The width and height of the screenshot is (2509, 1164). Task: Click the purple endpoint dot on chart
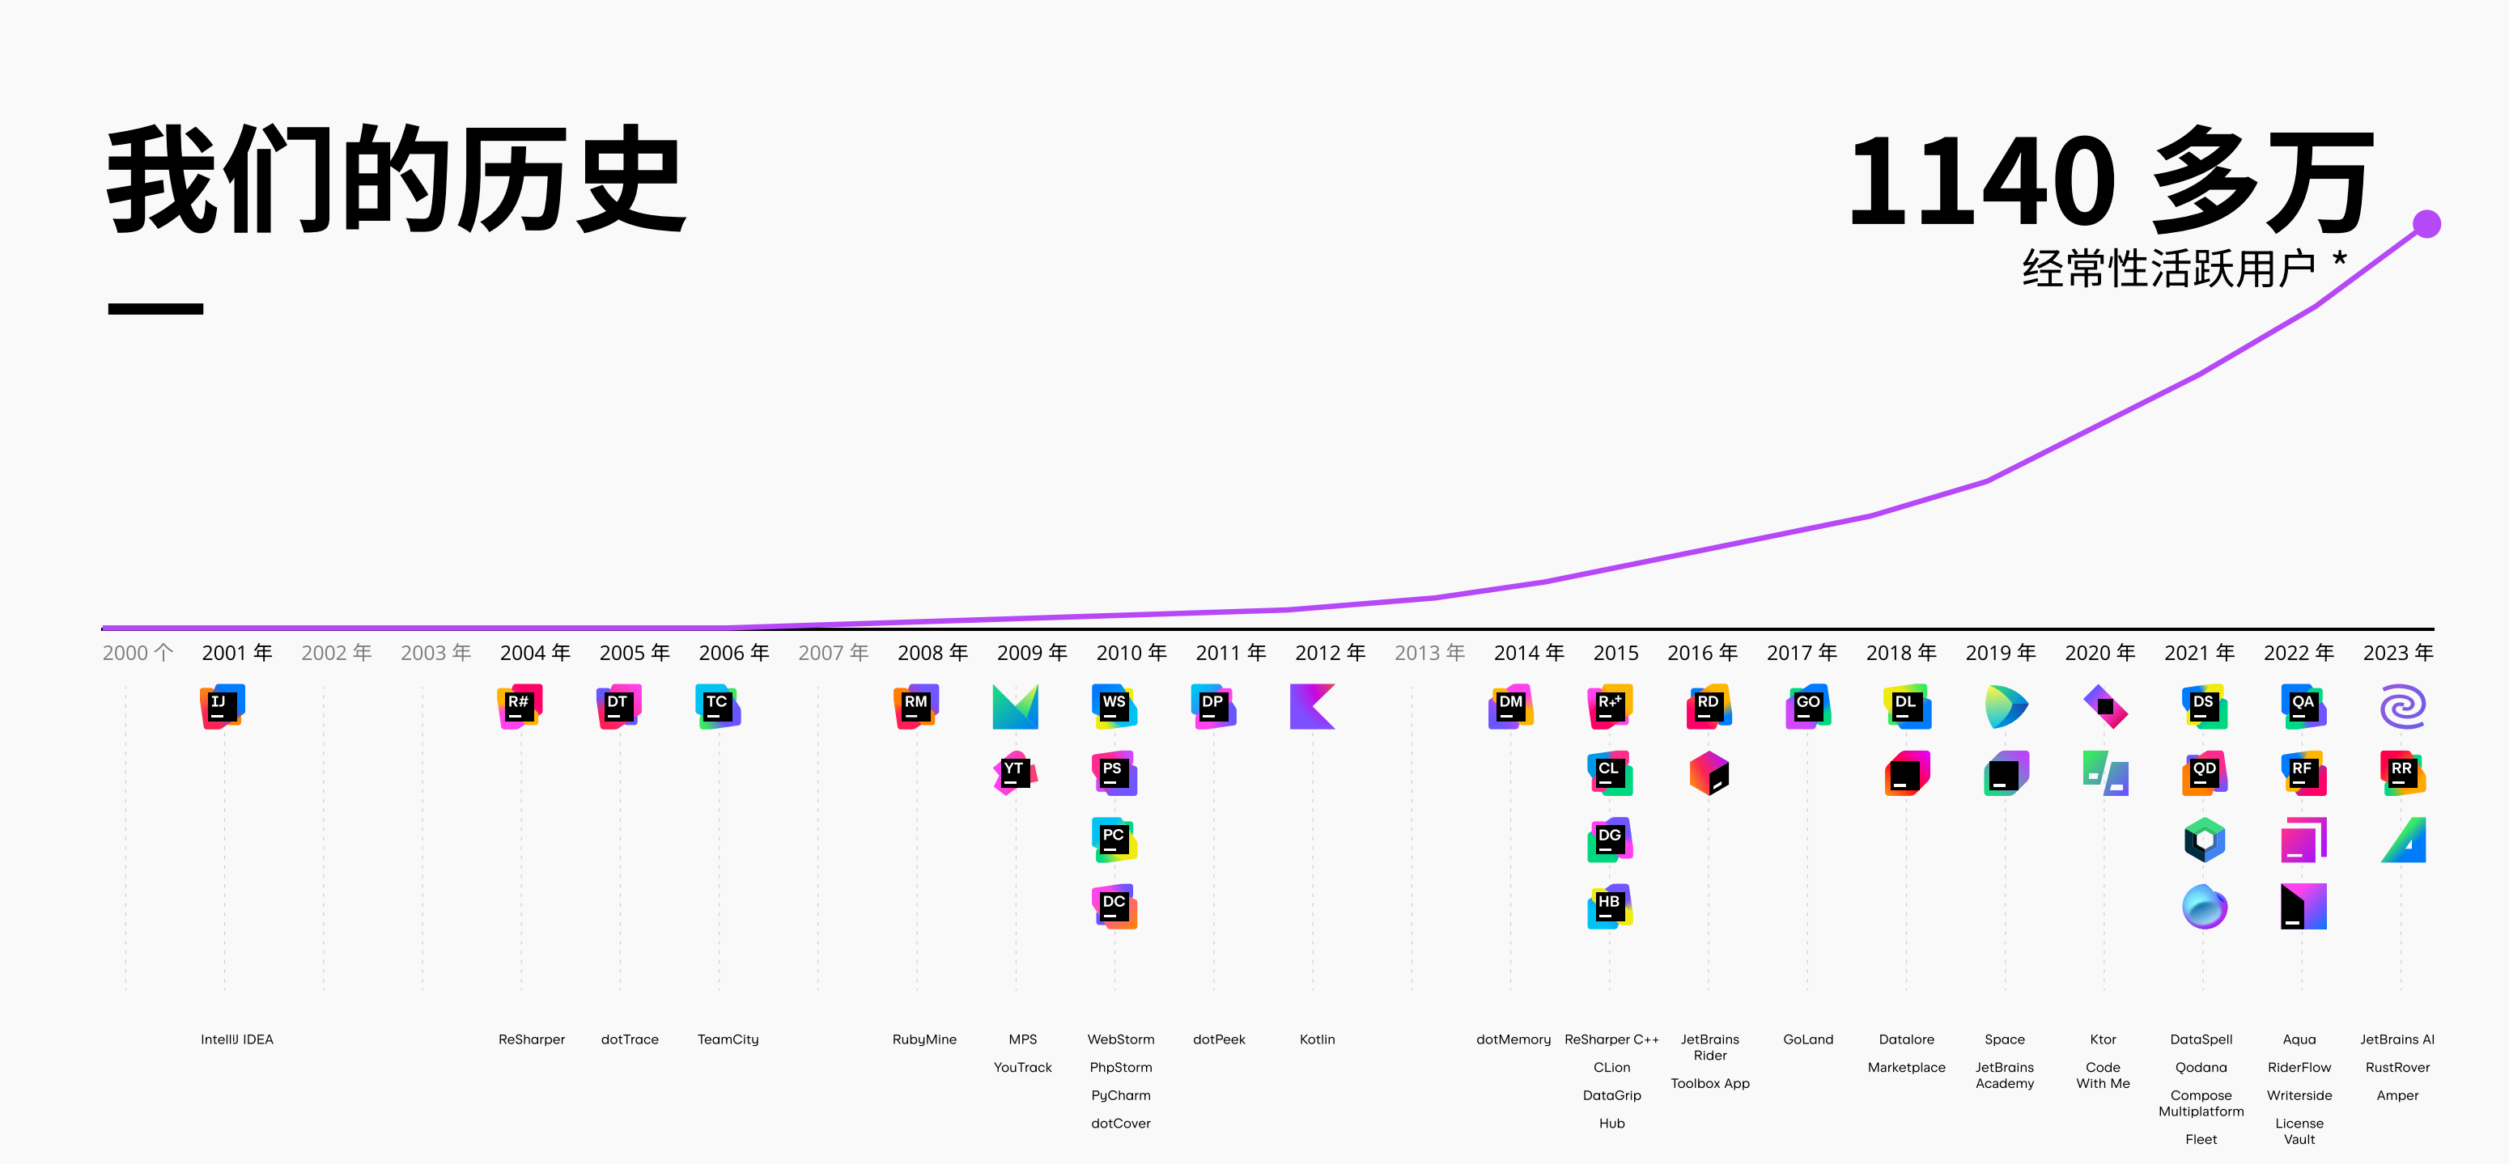(2426, 224)
